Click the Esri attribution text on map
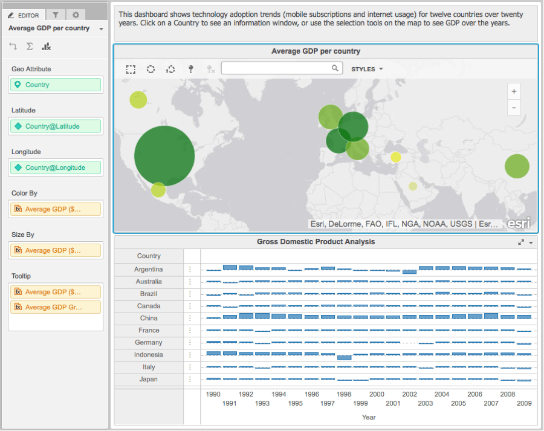544x431 pixels. coord(404,224)
